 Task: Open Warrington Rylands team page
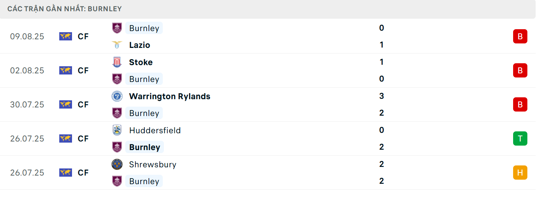click(170, 96)
